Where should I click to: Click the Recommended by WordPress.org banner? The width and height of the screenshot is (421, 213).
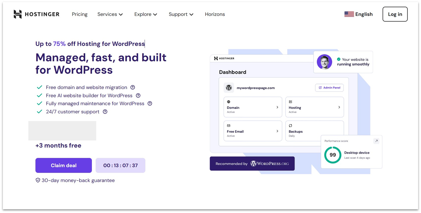click(252, 164)
